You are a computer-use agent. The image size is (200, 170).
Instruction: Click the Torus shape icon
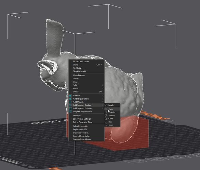click(106, 125)
